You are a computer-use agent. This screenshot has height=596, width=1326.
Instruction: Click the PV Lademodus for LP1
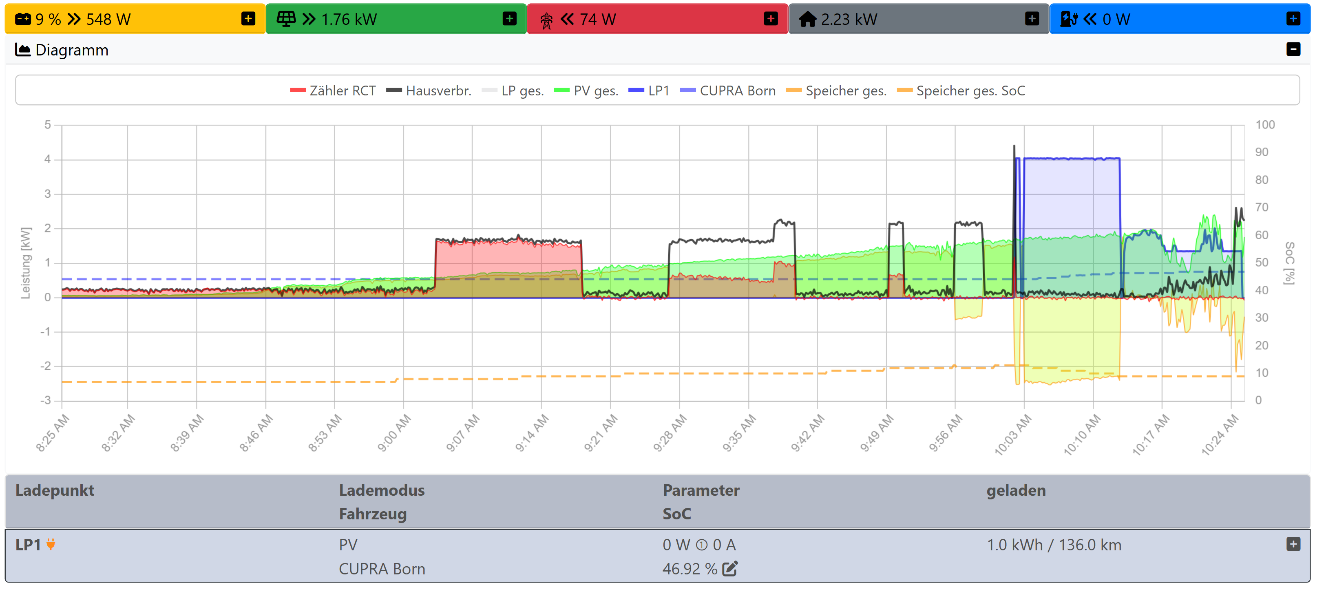click(x=348, y=545)
